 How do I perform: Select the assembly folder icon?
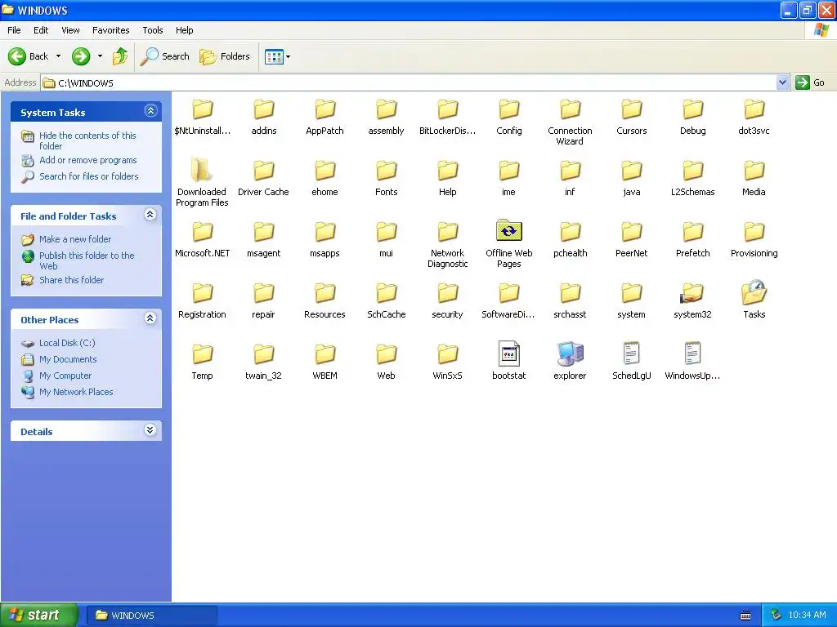click(387, 110)
